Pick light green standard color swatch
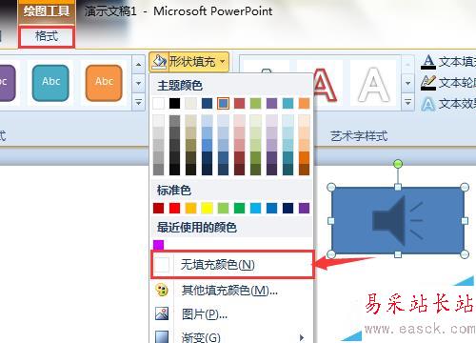The width and height of the screenshot is (476, 343). click(x=223, y=209)
